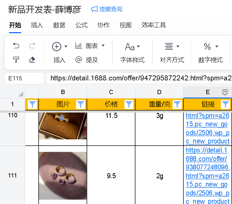This screenshot has width=232, height=204.
Task: Select the format painter tool
Action: tap(16, 60)
